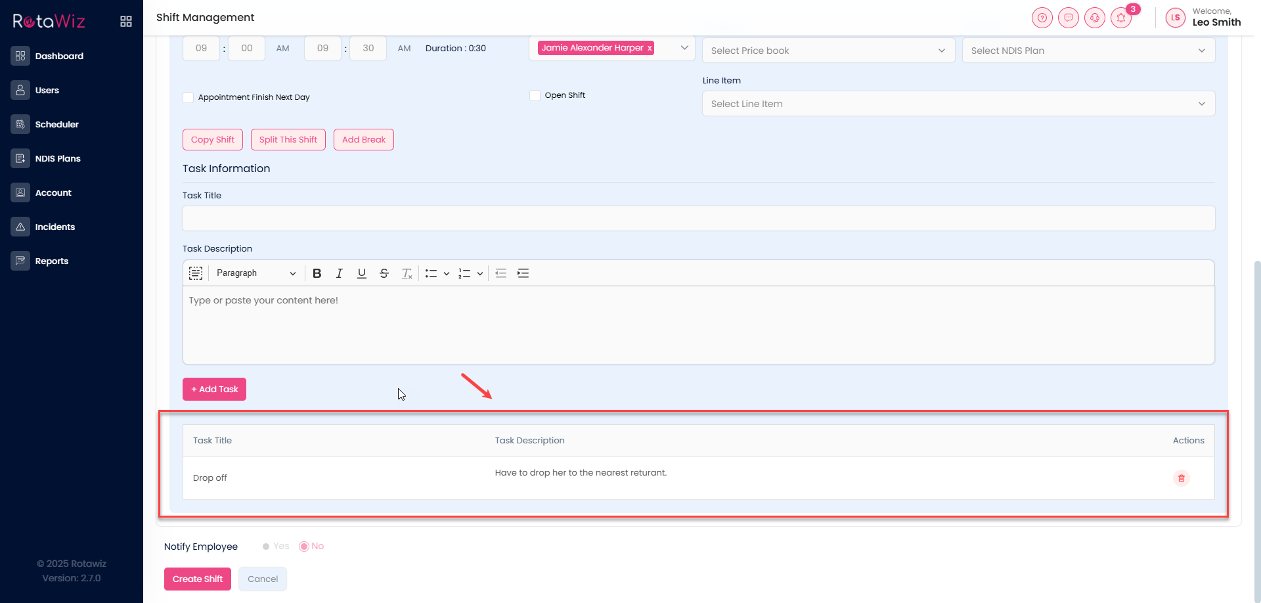
Task: Delete the Drop off task
Action: pos(1181,478)
